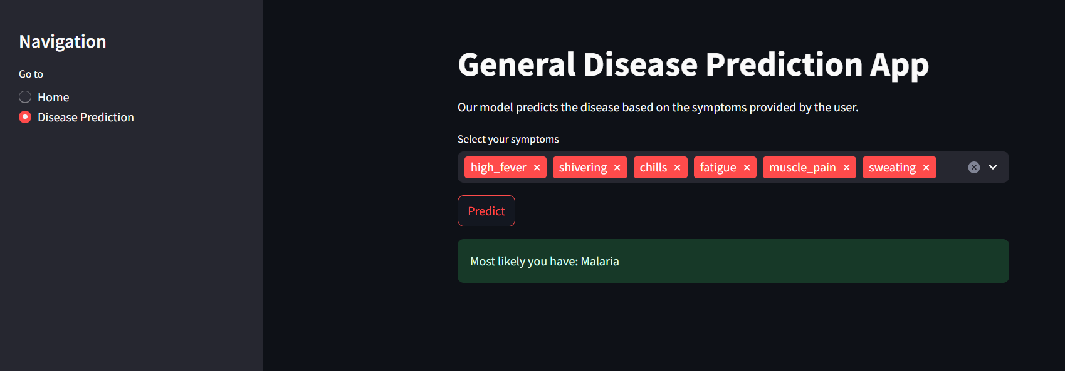Click the General Disease Prediction App title
The width and height of the screenshot is (1065, 371).
coord(693,64)
